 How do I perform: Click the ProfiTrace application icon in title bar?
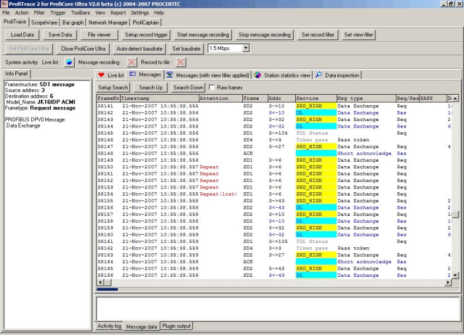point(4,4)
